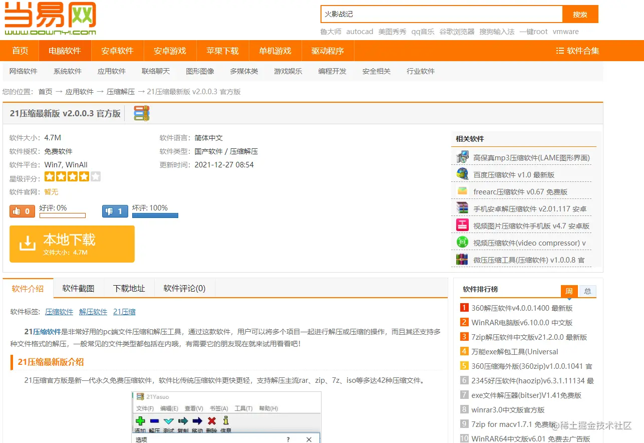Open the 压缩软件 tag link
Screen dimensions: 644x443
pyautogui.click(x=59, y=311)
